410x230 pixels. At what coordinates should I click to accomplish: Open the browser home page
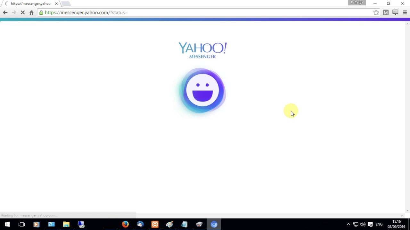click(x=31, y=12)
